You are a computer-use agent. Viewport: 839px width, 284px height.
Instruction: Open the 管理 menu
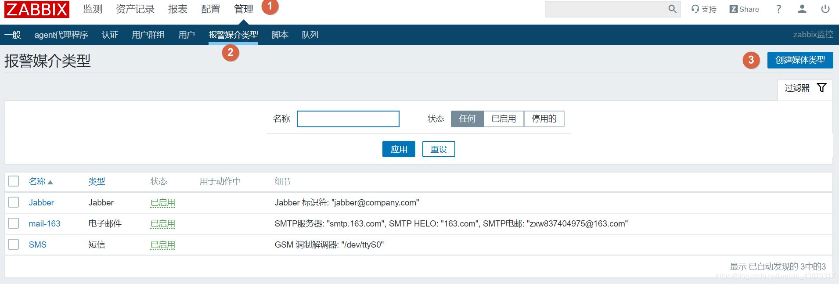[244, 9]
